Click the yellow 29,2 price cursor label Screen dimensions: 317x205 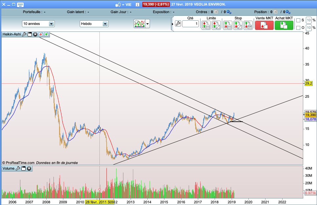308,83
